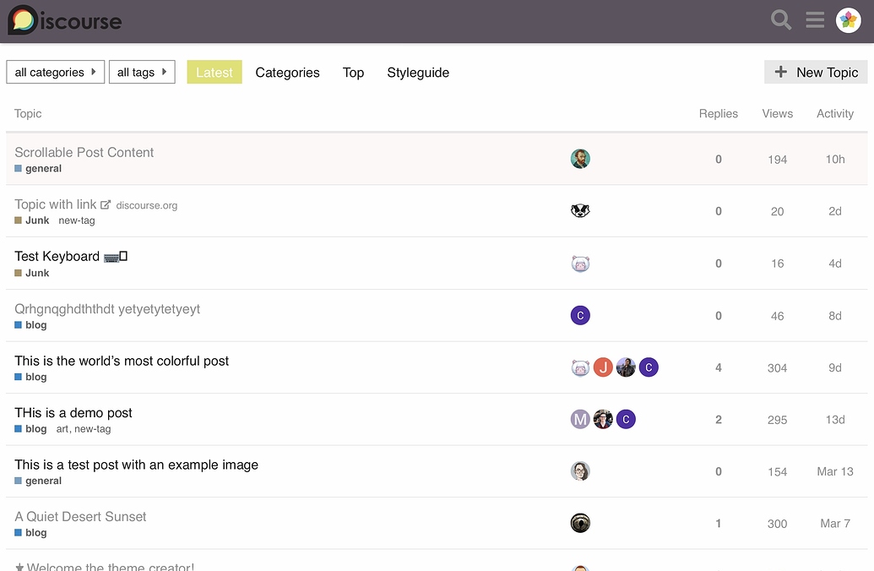The width and height of the screenshot is (874, 571).
Task: Click the avatar on A Quiet Desert Sunset row
Action: (x=580, y=524)
